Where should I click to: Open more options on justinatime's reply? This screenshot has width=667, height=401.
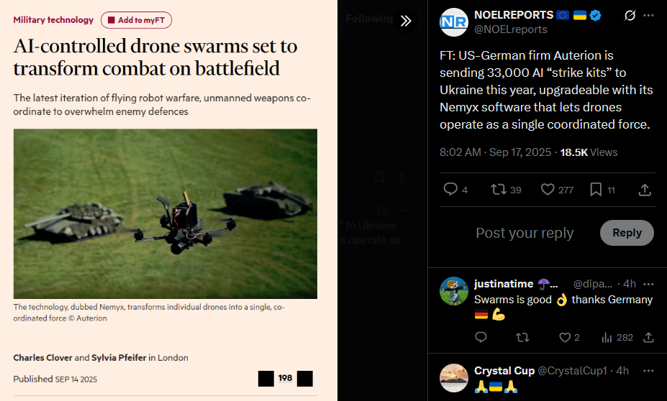click(648, 284)
